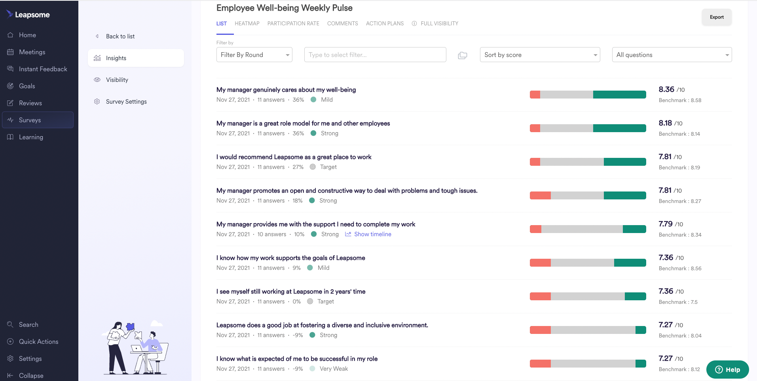Viewport: 757px width, 381px height.
Task: Click the Target icon on recommend Leapsome row
Action: coord(313,167)
